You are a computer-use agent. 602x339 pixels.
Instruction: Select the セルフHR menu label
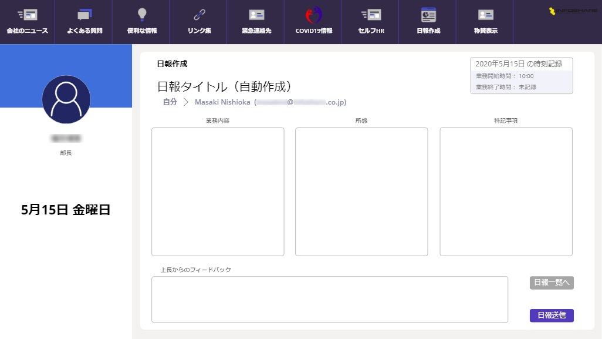click(371, 31)
